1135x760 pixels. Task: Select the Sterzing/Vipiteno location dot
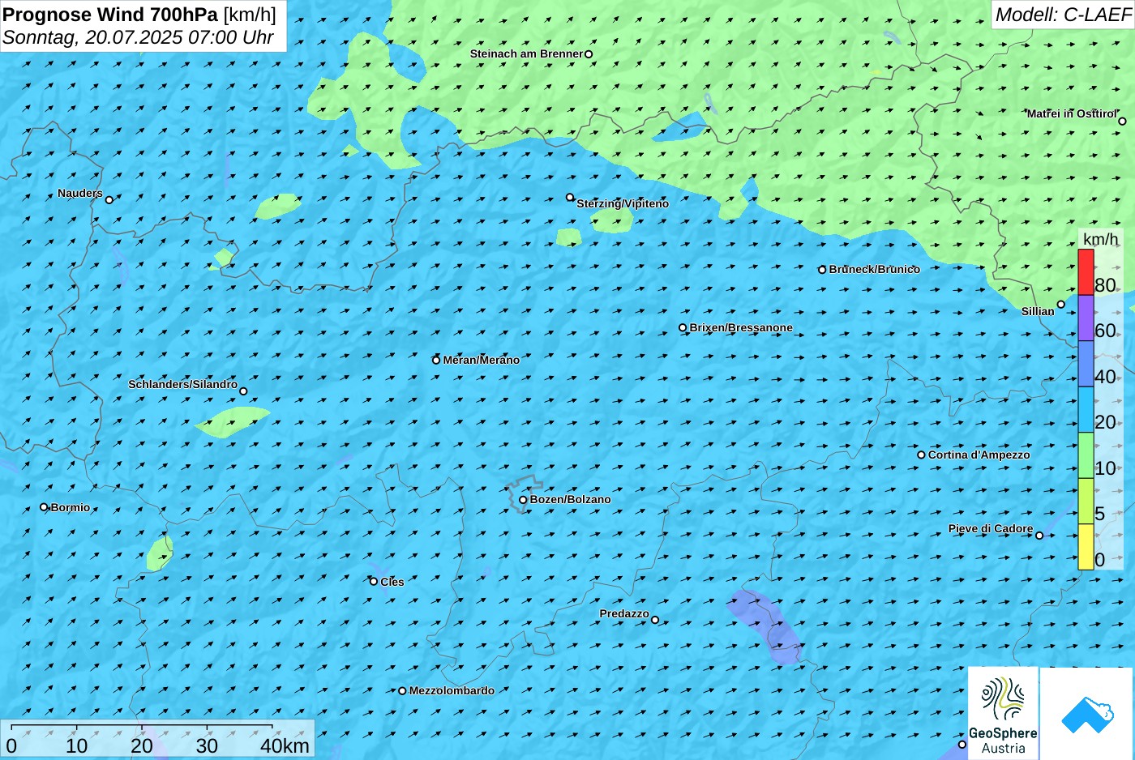pos(570,197)
